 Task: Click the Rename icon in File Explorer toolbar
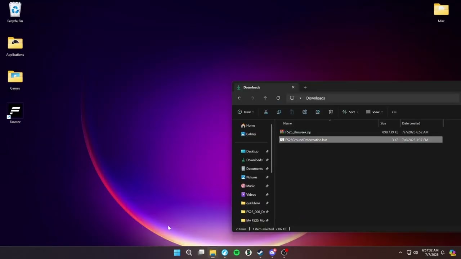[305, 112]
